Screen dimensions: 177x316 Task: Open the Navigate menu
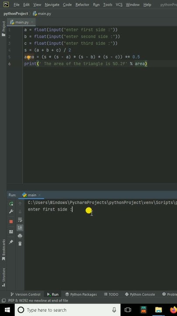(x=52, y=5)
